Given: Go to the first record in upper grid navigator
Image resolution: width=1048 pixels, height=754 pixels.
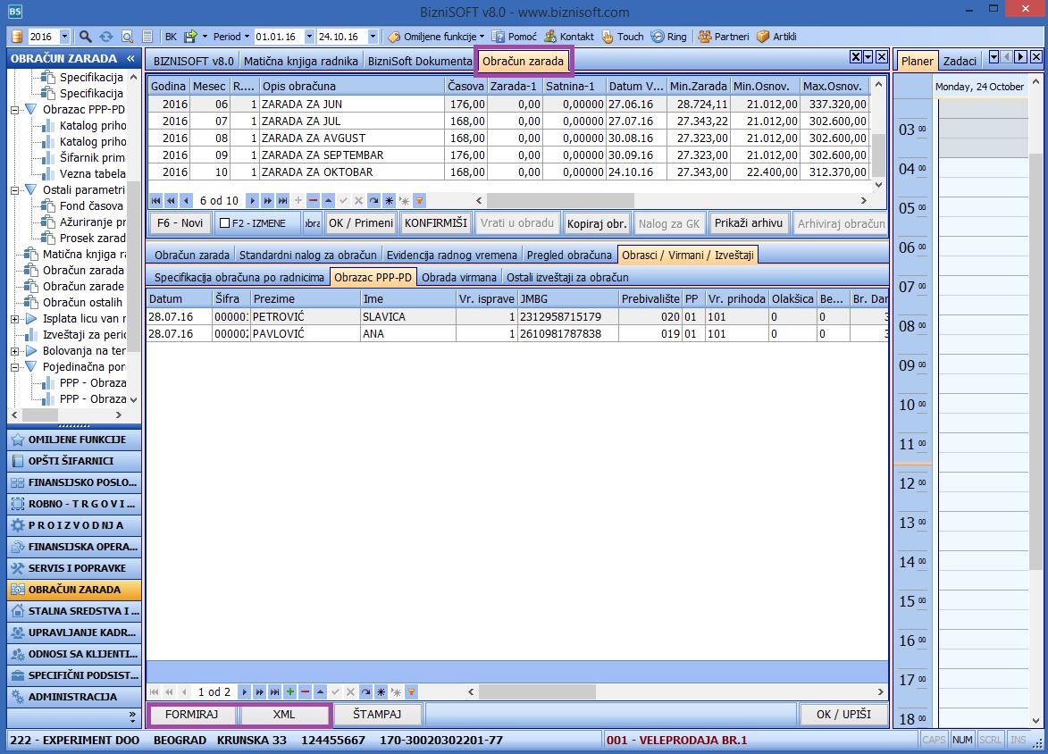Looking at the screenshot, I should 155,200.
